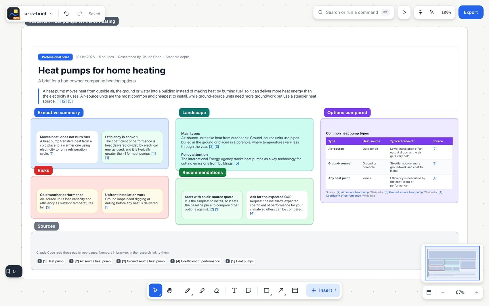
Task: Open the [2] Air source heat pump chip
Action: point(90,261)
